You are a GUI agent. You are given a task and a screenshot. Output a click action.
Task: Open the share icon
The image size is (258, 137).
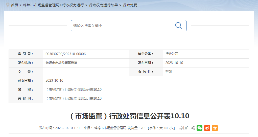tap(193, 128)
